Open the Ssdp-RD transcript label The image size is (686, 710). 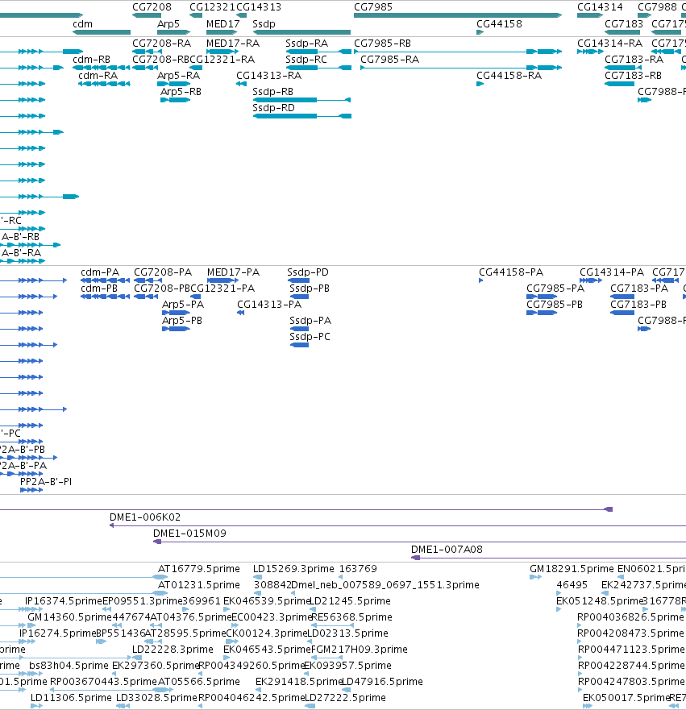pos(273,108)
